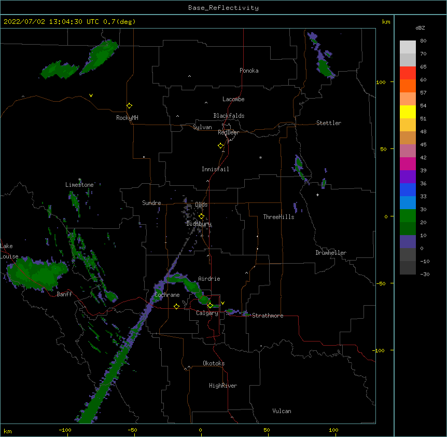
Task: Click the -30 value on the dBZ legend
Action: [x=425, y=274]
